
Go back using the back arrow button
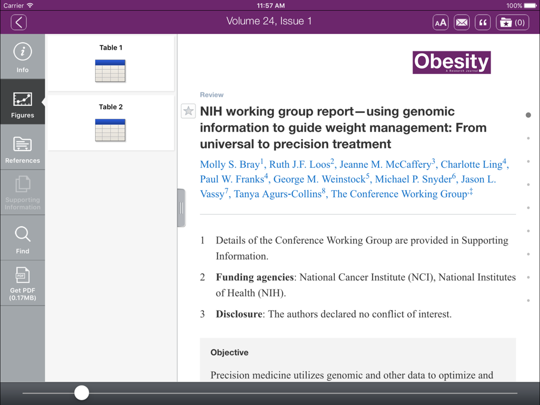18,22
